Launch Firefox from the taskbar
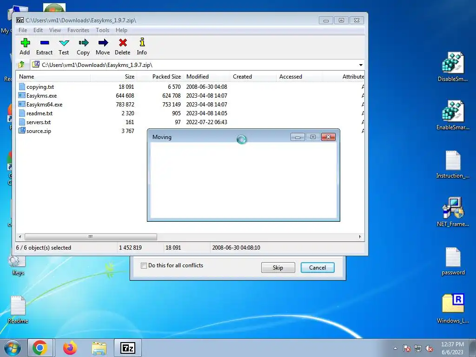Viewport: 476px width, 357px height. [70, 348]
